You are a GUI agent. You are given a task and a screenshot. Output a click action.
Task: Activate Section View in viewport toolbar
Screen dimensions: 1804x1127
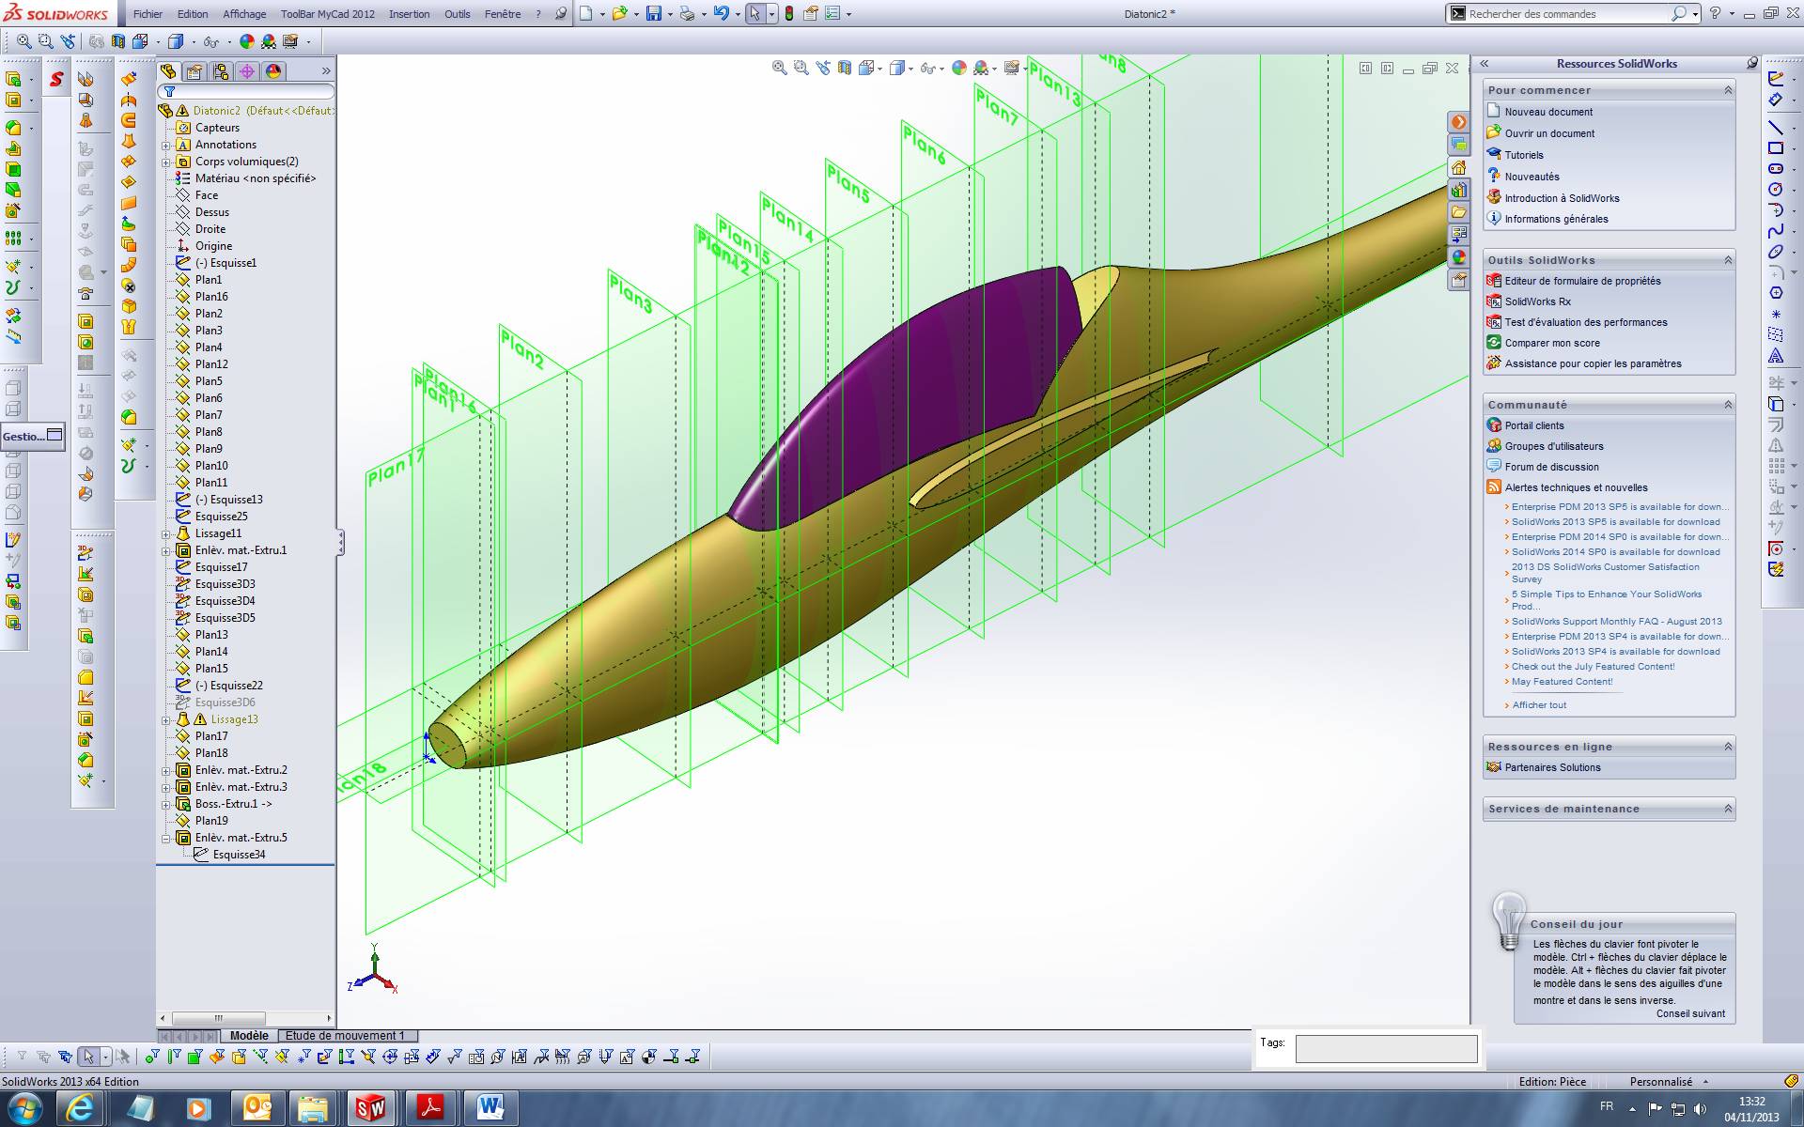click(845, 68)
